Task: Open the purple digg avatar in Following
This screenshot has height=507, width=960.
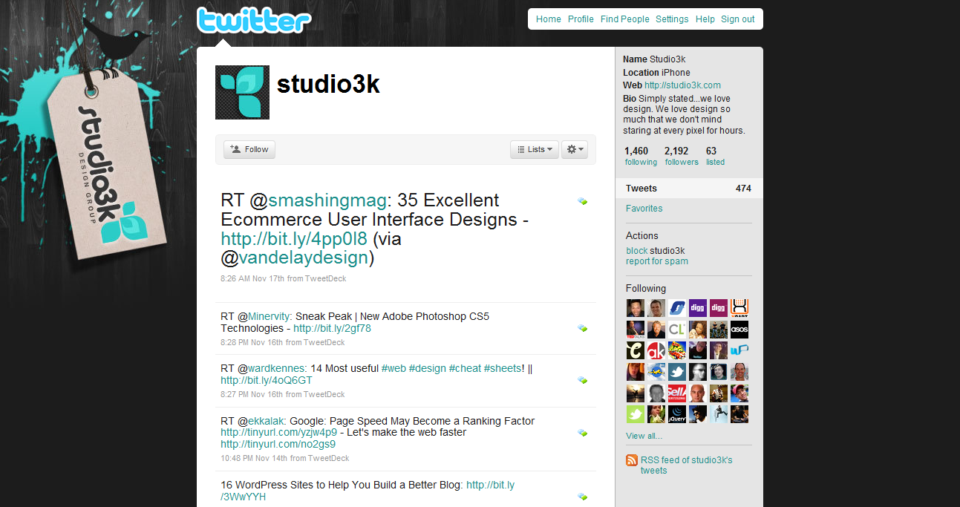Action: (x=698, y=308)
